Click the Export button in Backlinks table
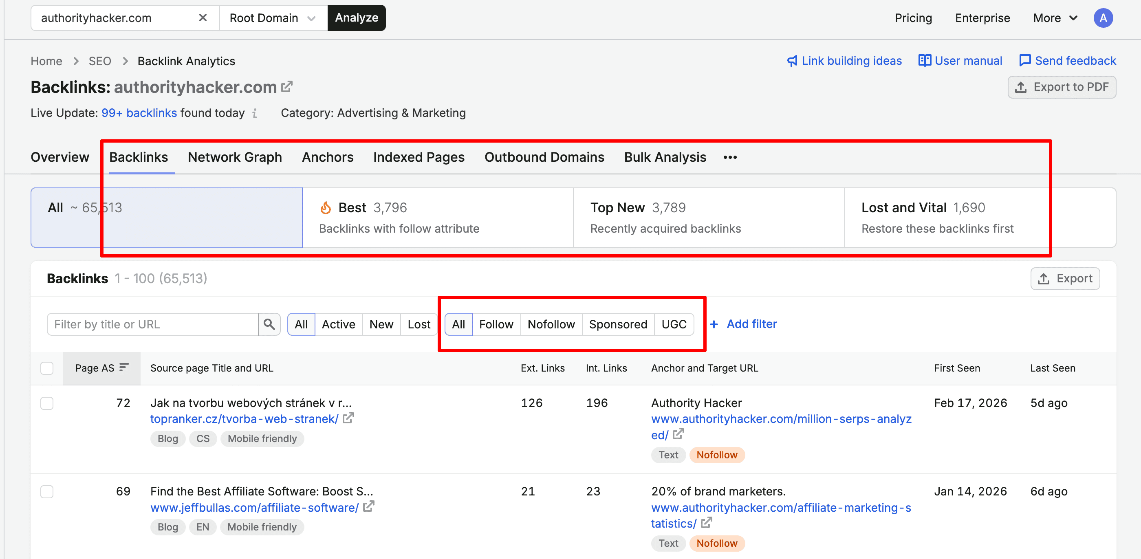The height and width of the screenshot is (559, 1141). point(1065,279)
